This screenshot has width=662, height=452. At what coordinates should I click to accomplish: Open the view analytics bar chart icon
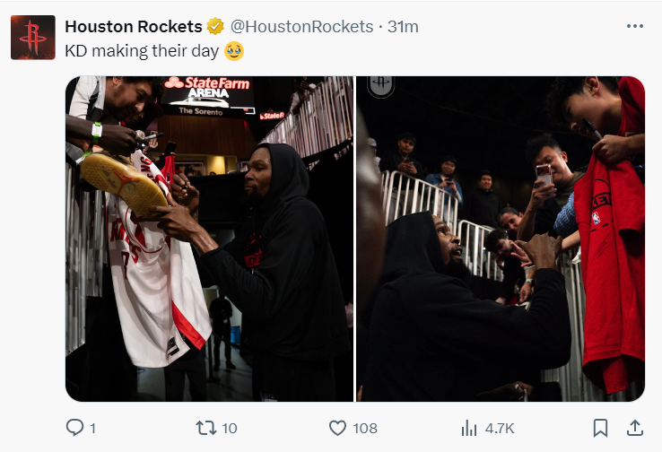point(468,428)
